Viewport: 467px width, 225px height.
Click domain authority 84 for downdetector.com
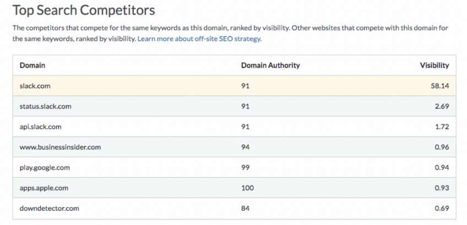[246, 208]
